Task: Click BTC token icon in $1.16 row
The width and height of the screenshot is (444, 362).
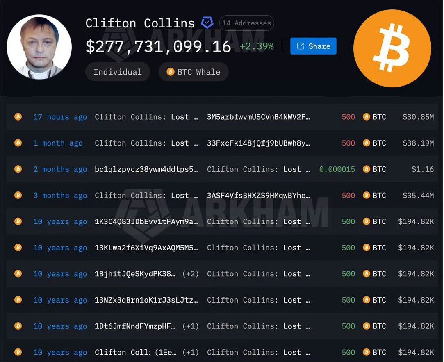Action: click(366, 169)
